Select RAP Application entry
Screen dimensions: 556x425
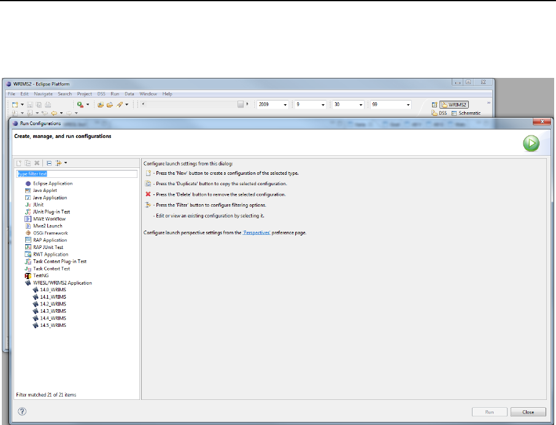46,240
